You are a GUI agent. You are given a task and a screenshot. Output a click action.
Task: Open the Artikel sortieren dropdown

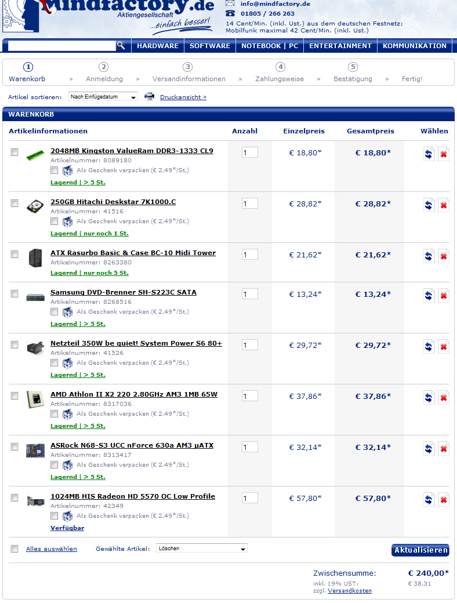[x=103, y=96]
